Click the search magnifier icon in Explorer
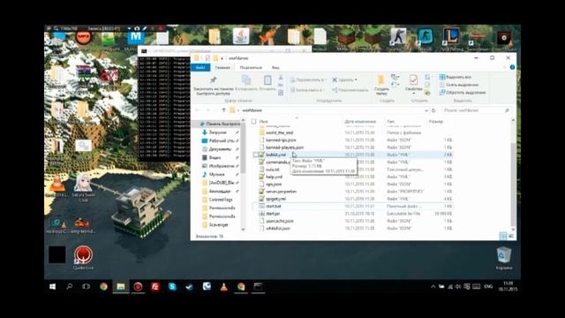 point(507,110)
